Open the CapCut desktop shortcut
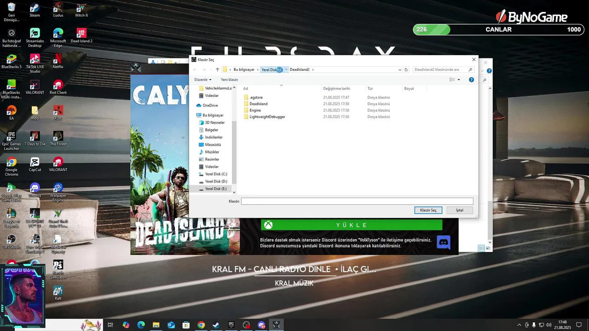This screenshot has height=331, width=589. [35, 165]
